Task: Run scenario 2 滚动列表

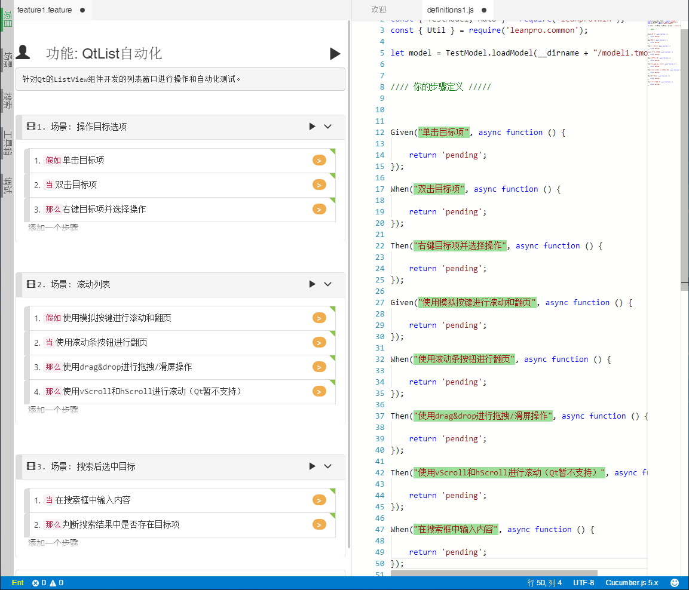Action: pos(312,284)
